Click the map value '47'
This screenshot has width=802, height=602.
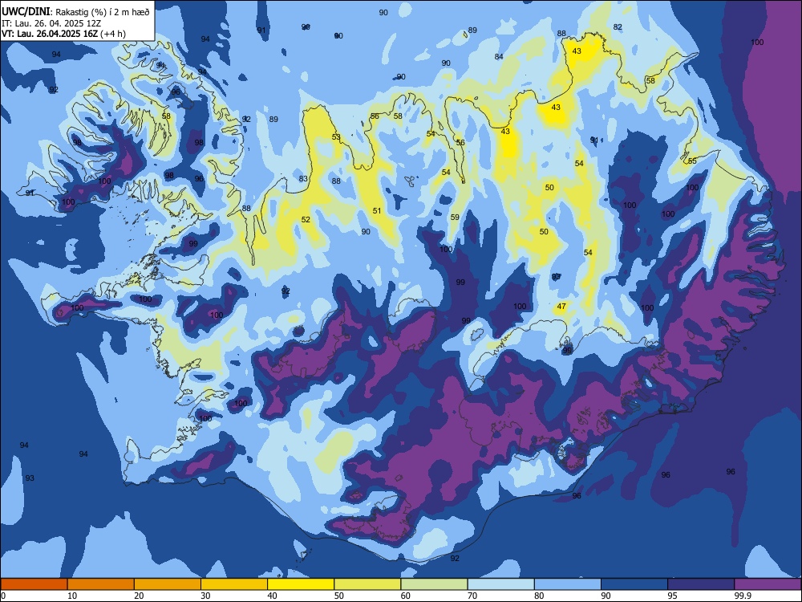(x=561, y=307)
